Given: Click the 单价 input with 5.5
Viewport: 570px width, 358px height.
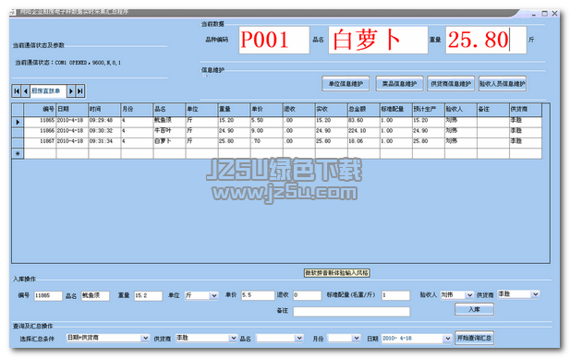Looking at the screenshot, I should coord(258,295).
